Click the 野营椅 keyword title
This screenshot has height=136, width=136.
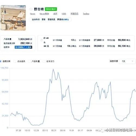39,9
